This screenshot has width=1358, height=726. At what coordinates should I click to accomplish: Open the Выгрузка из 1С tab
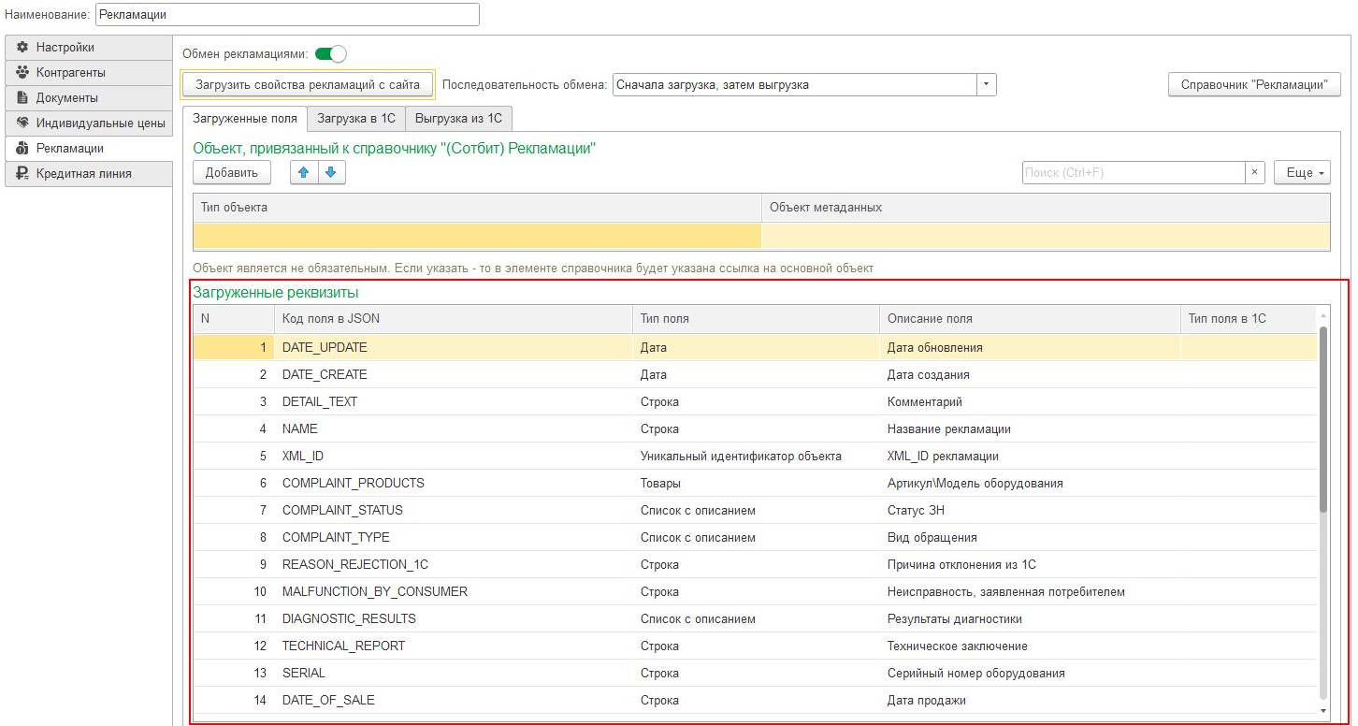(x=458, y=119)
